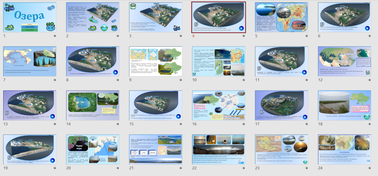Select slide 8 thumbnail
This screenshot has height=176, width=378.
(92, 61)
